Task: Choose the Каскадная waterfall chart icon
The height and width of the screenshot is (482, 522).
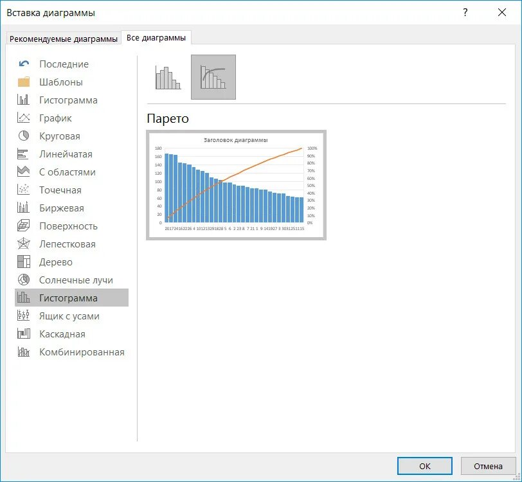Action: (24, 334)
